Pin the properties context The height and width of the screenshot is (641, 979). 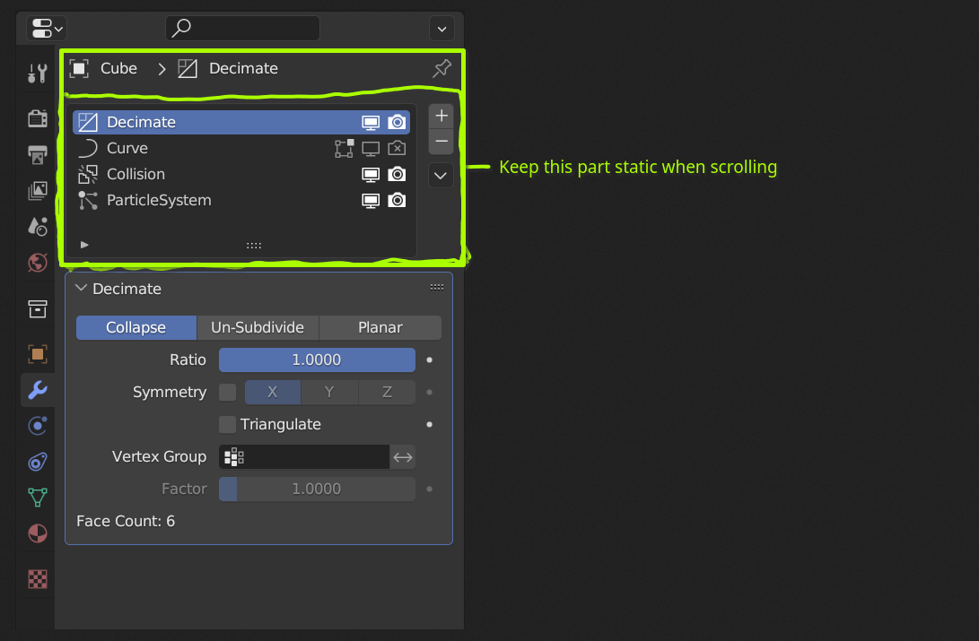click(x=441, y=68)
